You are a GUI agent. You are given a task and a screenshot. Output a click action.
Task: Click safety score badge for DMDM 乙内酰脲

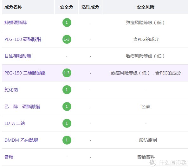(67, 140)
